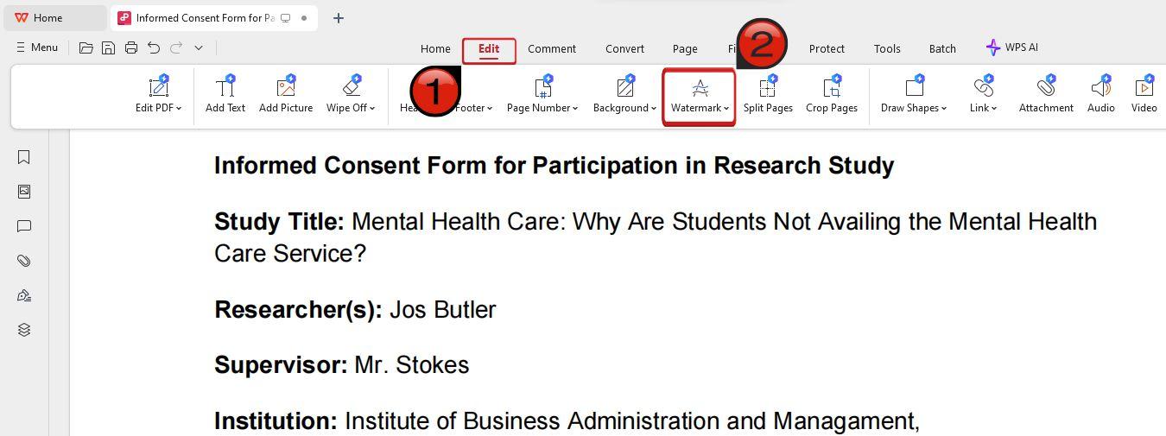This screenshot has width=1166, height=436.
Task: Open the layers sidebar panel
Action: point(24,330)
